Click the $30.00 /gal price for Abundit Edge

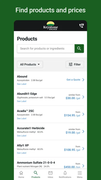(73, 98)
